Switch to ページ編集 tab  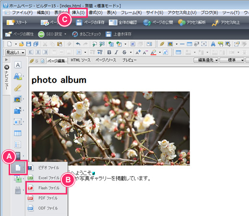pyautogui.click(x=57, y=61)
